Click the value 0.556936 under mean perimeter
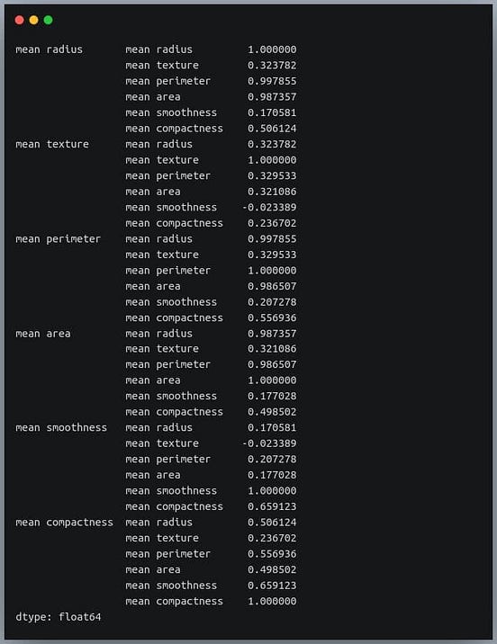Screen dimensions: 497x644 click(272, 318)
